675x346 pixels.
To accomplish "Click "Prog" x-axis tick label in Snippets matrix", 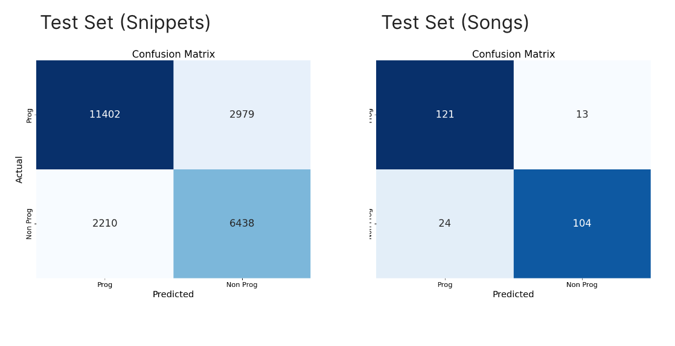I will [x=104, y=285].
